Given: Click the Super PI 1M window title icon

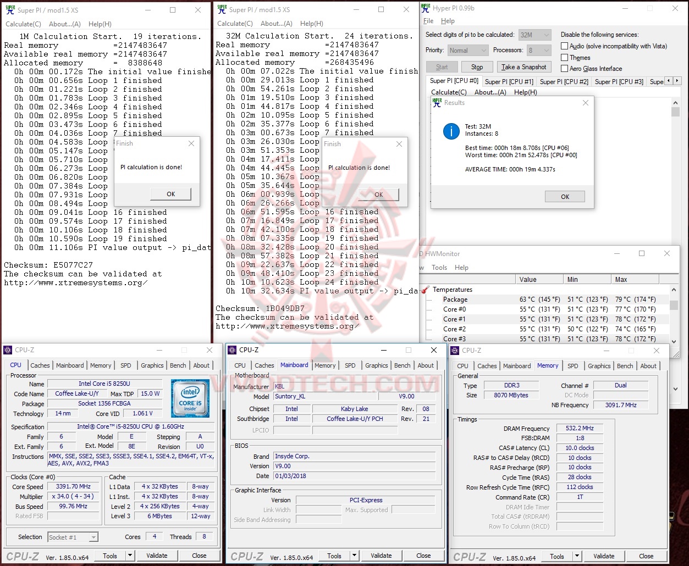Looking at the screenshot, I should tap(10, 10).
